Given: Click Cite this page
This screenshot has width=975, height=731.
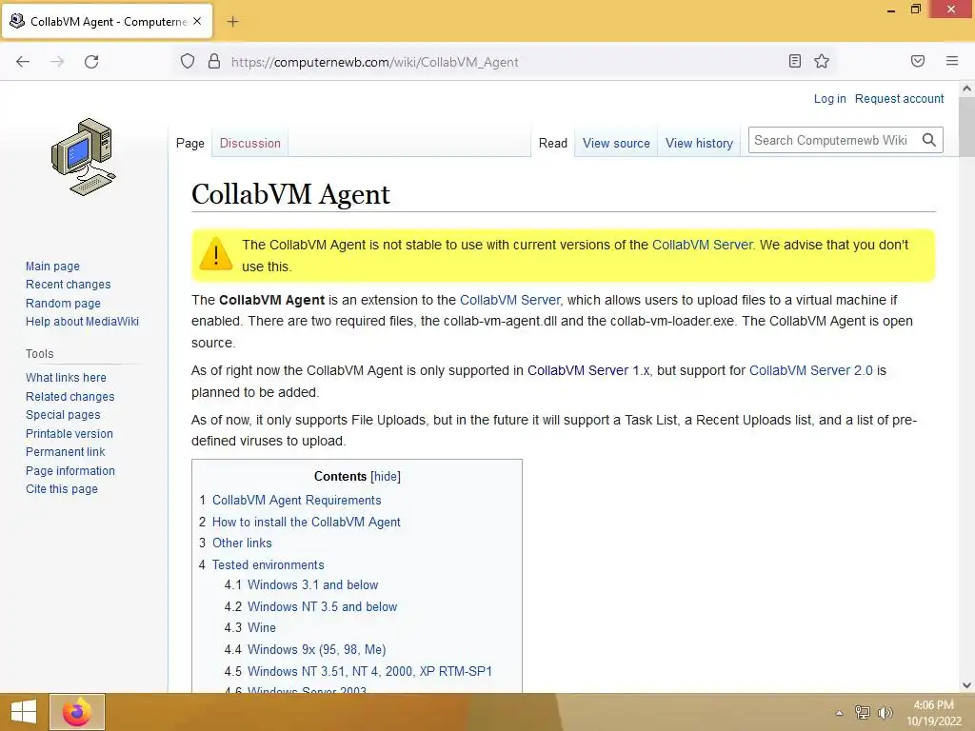Looking at the screenshot, I should (x=62, y=489).
